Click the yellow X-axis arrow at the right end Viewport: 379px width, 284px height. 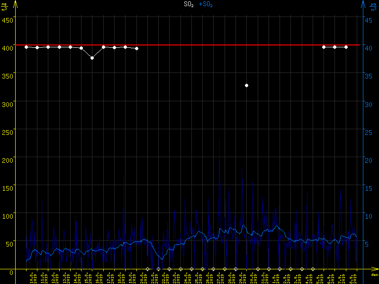point(375,269)
